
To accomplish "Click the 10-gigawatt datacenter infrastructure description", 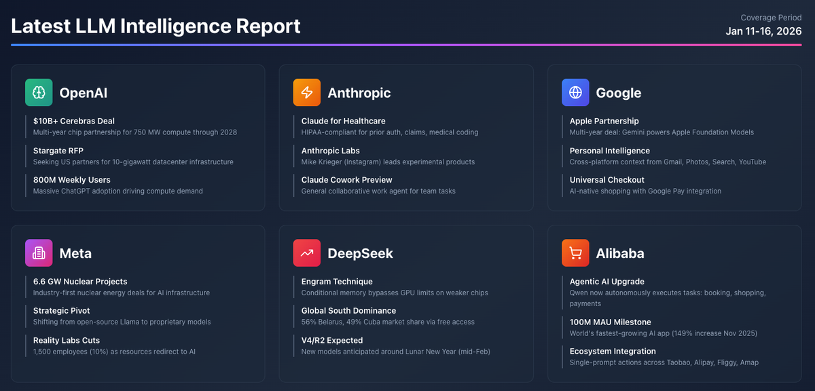I will pos(133,162).
